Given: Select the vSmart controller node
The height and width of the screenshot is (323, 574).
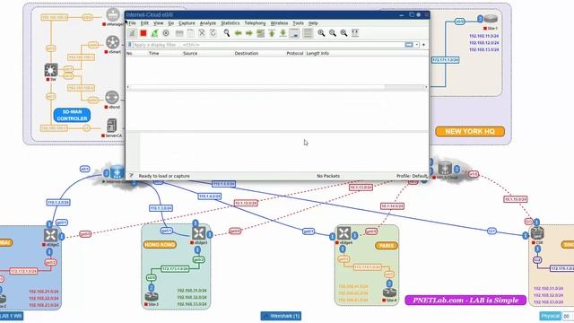Looking at the screenshot, I should click(113, 42).
